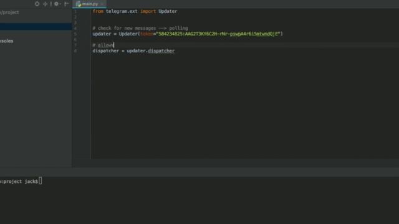
Task: Click the gutter at line number 1
Action: pyautogui.click(x=75, y=11)
